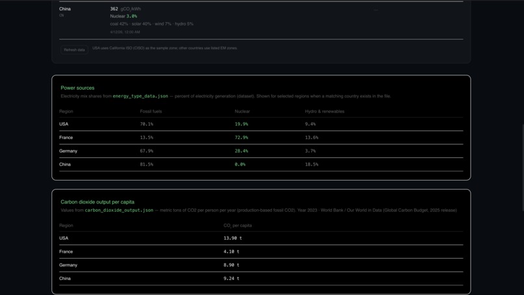Select Germany fossil fuels value 67.9%

coord(146,151)
